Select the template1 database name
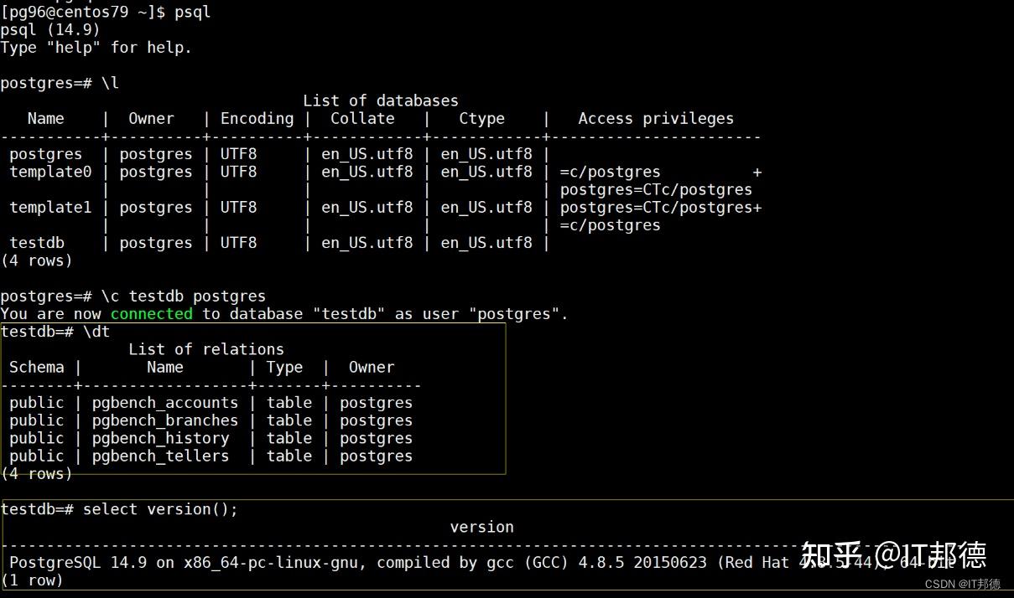1014x598 pixels. click(50, 207)
